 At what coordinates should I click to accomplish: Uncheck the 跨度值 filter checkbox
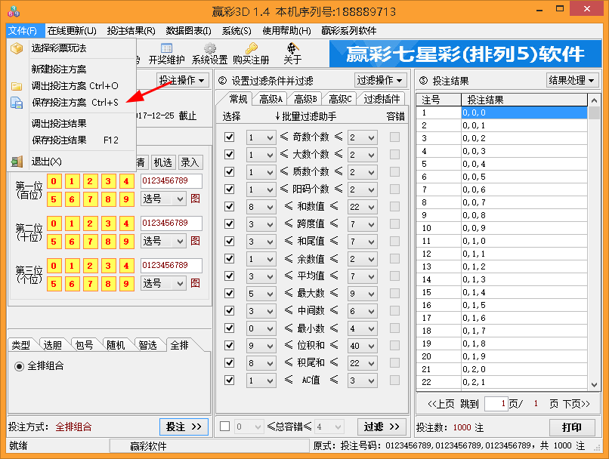[x=230, y=224]
